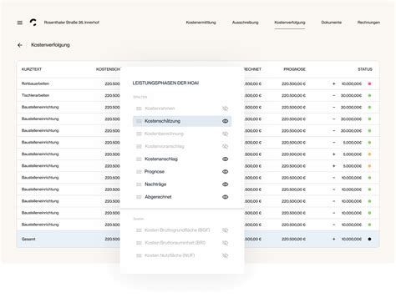Grab the drag handle of Prognose item
The image size is (396, 303).
139,172
